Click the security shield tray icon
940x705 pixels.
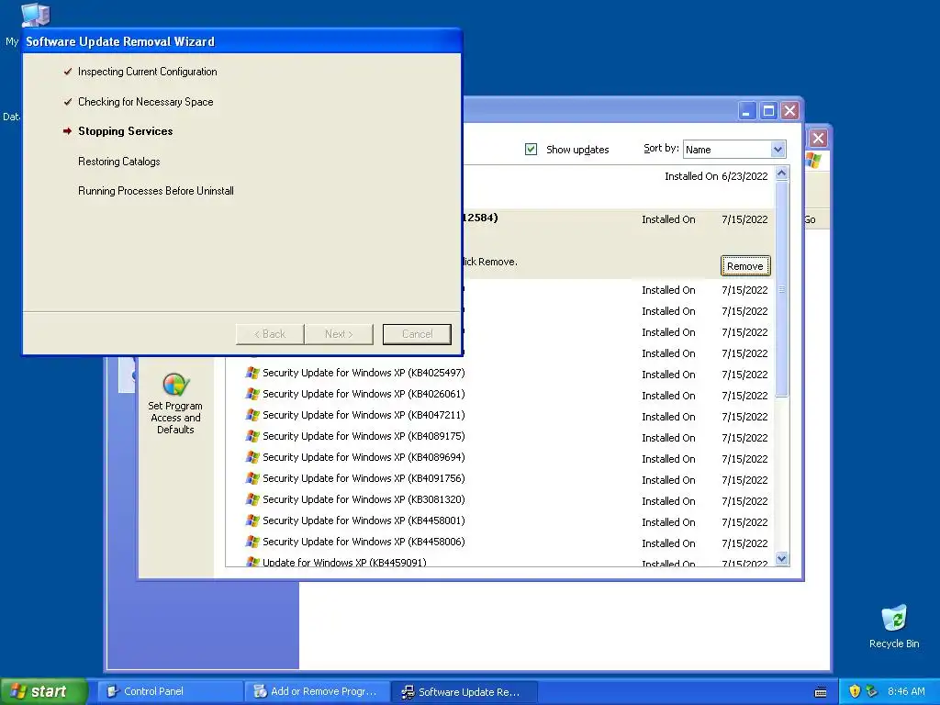[855, 691]
